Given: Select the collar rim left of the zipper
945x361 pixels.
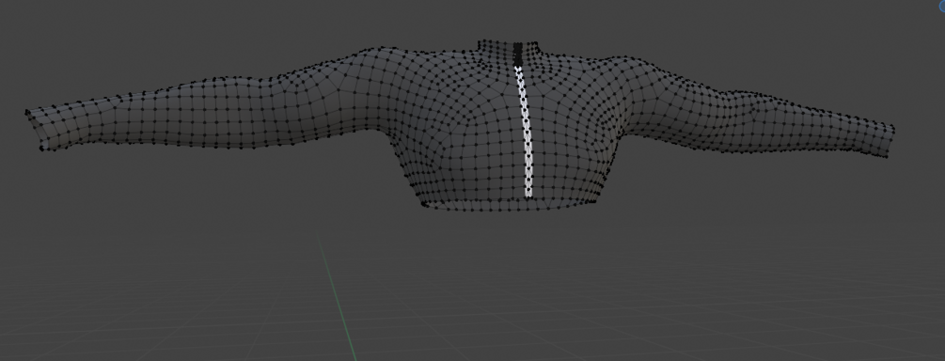Looking at the screenshot, I should click(496, 44).
